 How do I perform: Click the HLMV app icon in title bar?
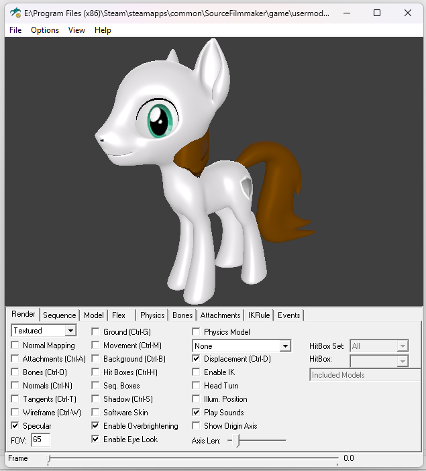[15, 13]
